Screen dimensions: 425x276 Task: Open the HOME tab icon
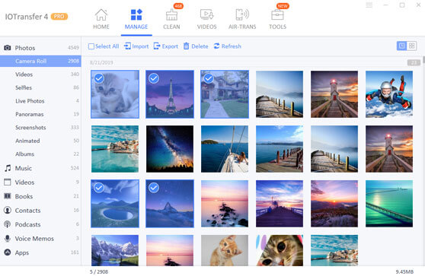pyautogui.click(x=101, y=14)
